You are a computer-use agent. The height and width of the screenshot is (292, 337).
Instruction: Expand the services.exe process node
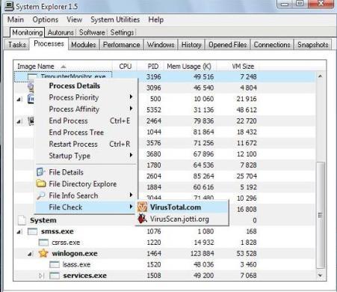[x=41, y=276]
